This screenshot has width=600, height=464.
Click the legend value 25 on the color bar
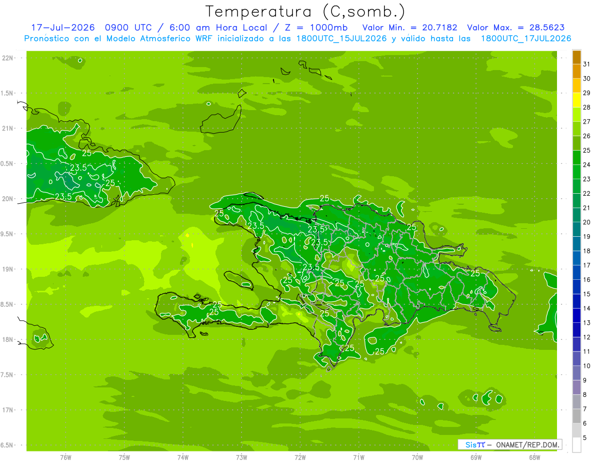click(587, 150)
